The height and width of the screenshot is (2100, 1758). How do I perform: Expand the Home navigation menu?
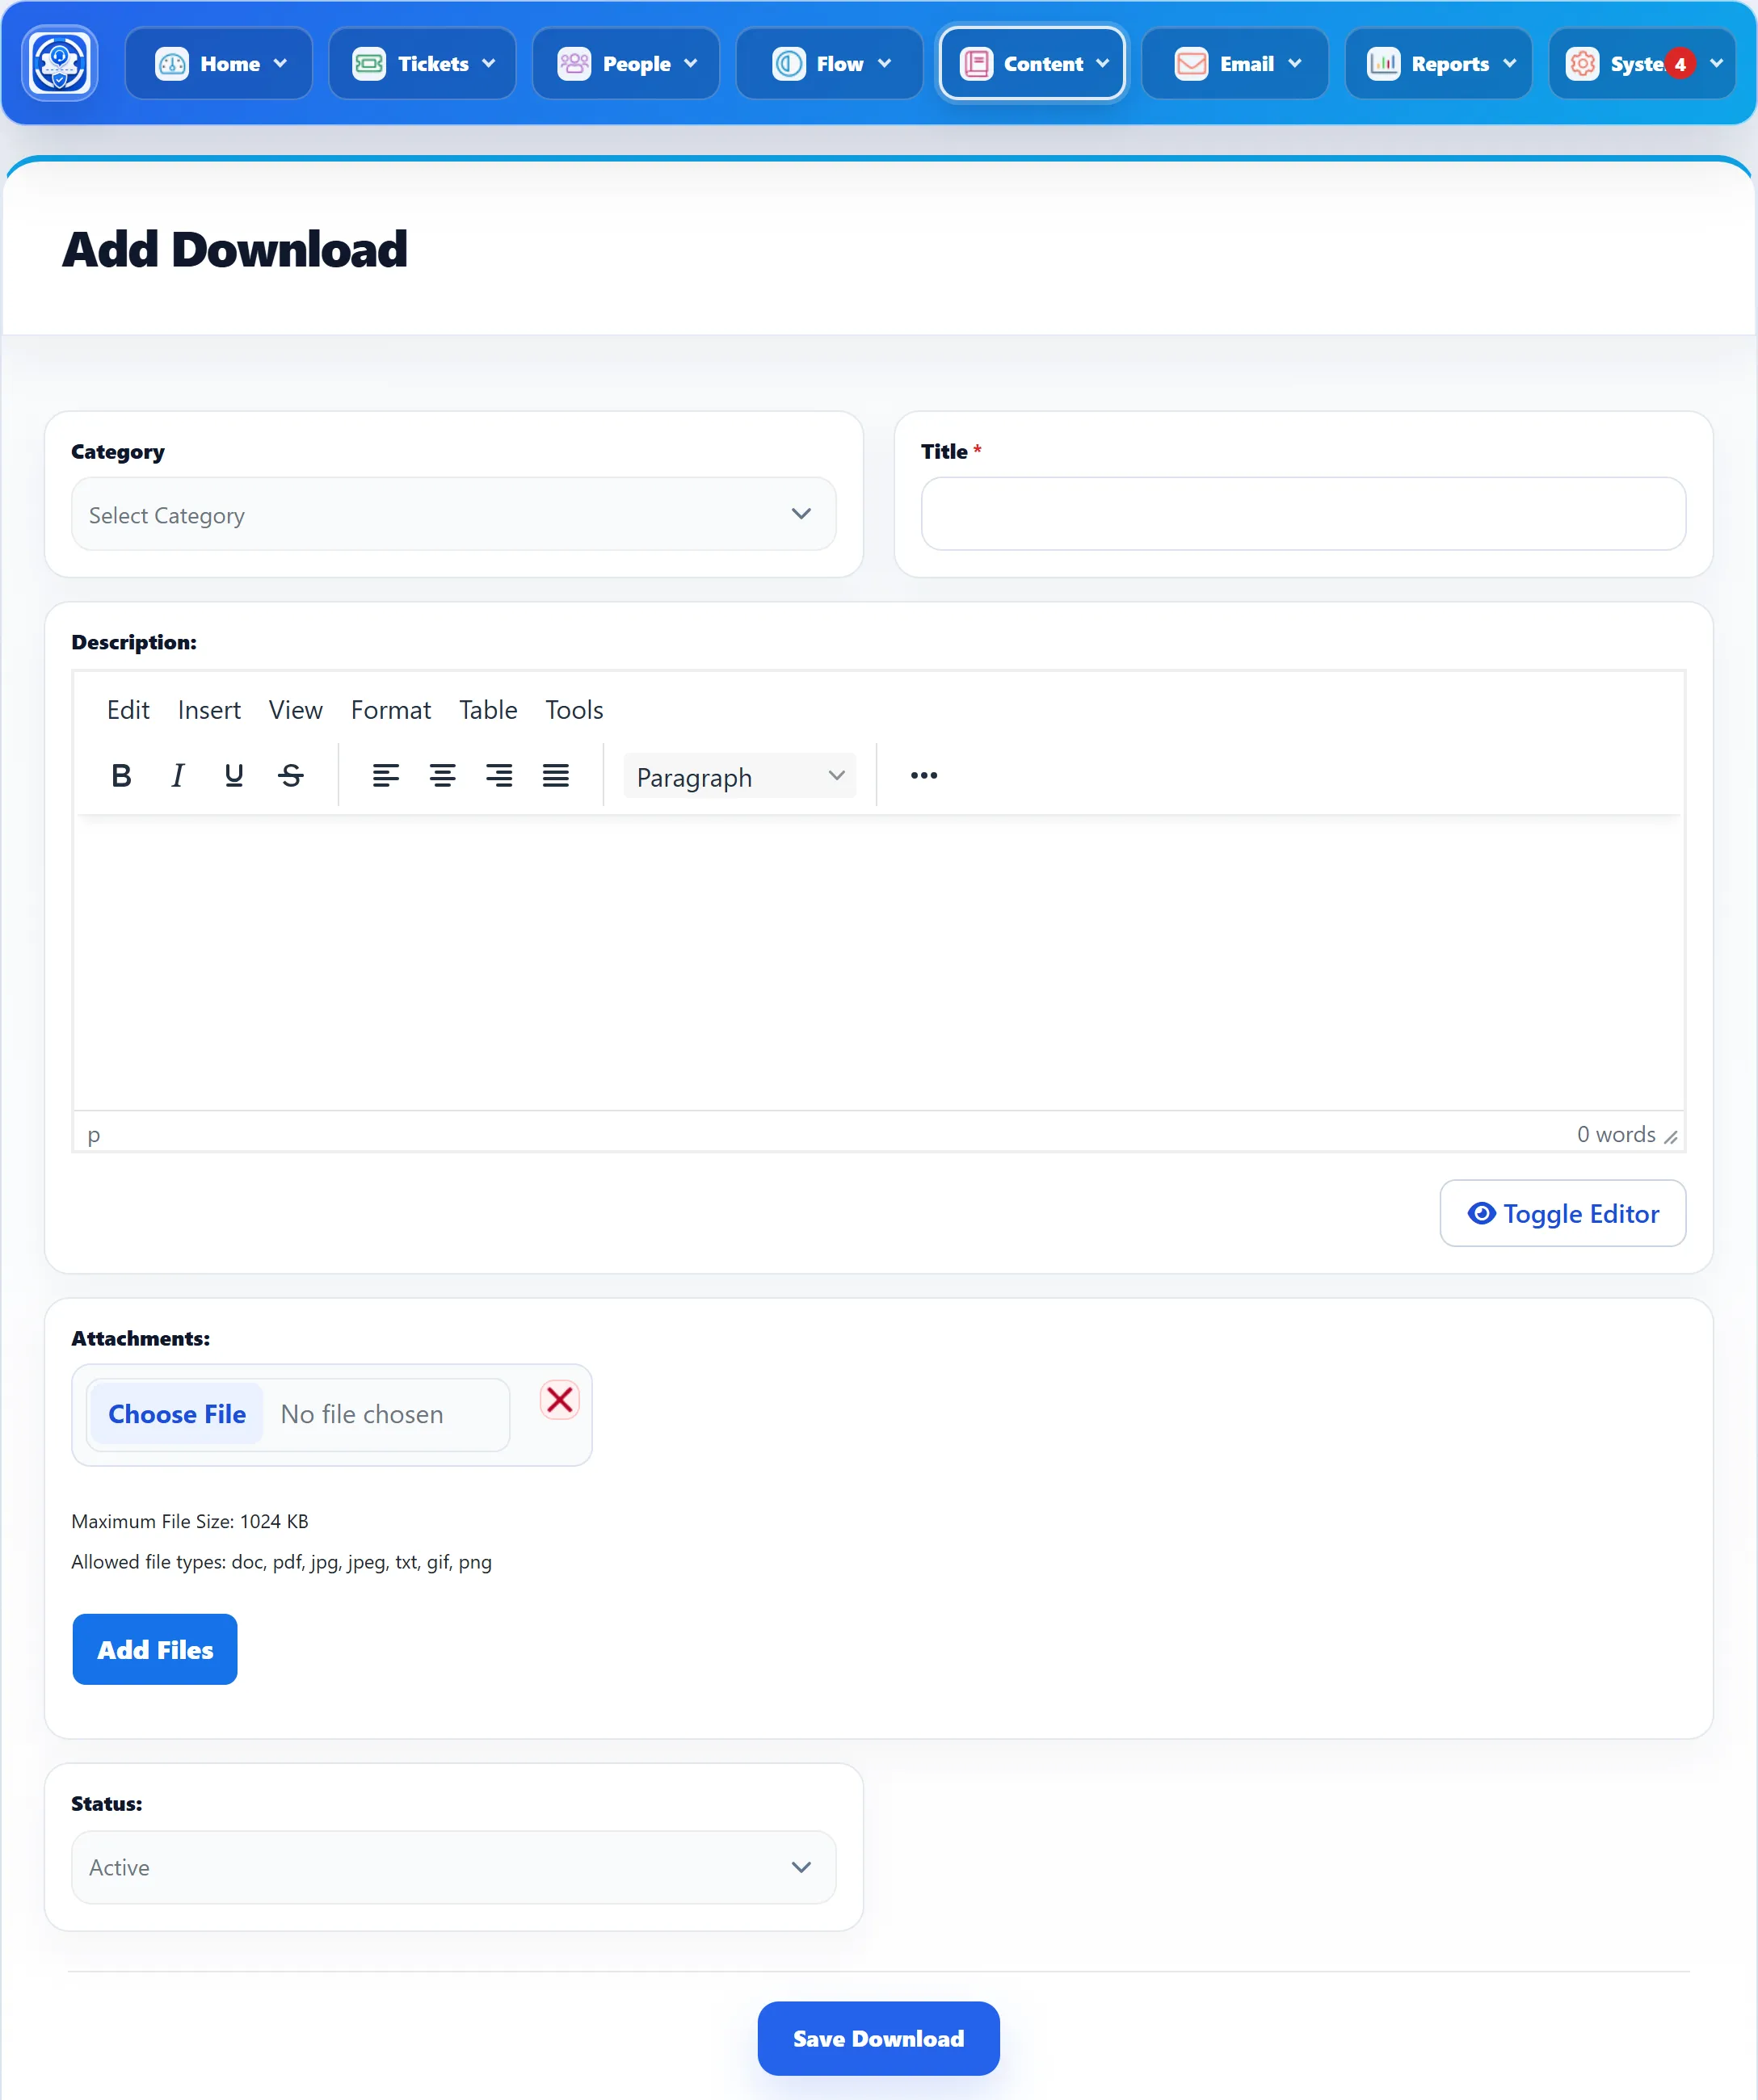point(219,63)
